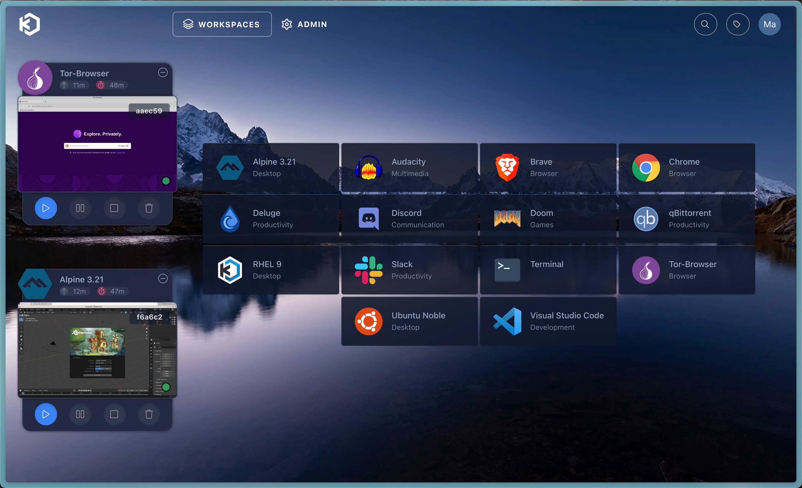Select the "Terminal" tile title text
This screenshot has height=488, width=802.
coord(546,264)
